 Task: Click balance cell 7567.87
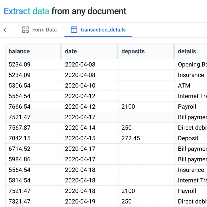[x=34, y=128]
